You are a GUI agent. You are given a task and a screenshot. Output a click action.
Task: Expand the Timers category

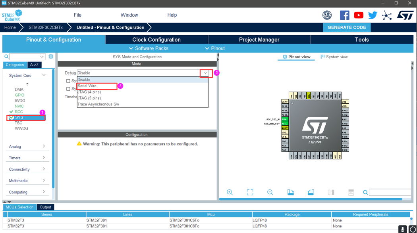pos(44,158)
